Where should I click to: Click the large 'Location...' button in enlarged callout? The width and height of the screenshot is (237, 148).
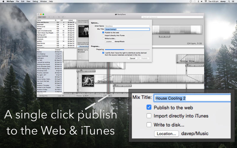(x=166, y=134)
